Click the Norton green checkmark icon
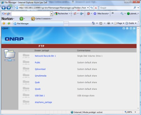 click(21, 19)
